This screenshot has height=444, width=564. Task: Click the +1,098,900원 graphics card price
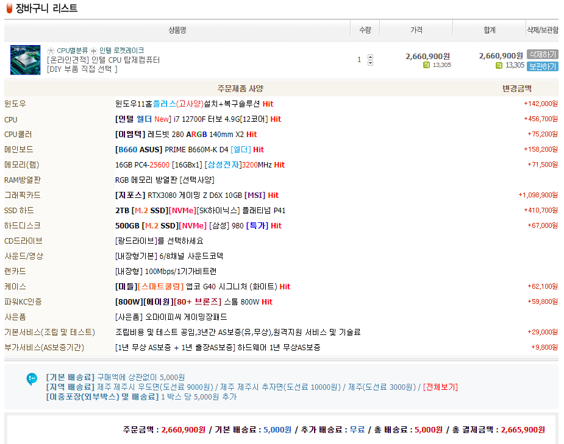tap(538, 195)
